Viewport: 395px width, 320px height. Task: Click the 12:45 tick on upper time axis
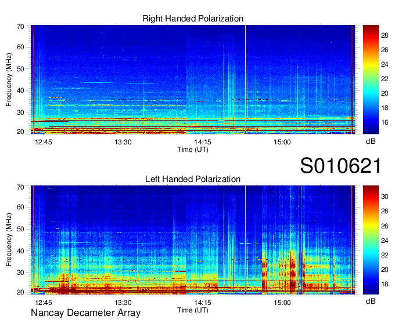click(x=44, y=142)
